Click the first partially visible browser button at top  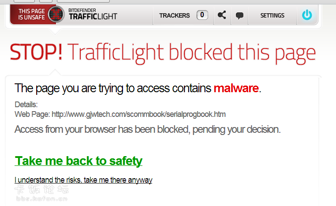coord(24,1)
